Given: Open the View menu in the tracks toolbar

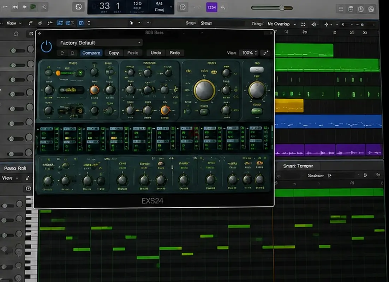Looking at the screenshot, I should pos(14,23).
